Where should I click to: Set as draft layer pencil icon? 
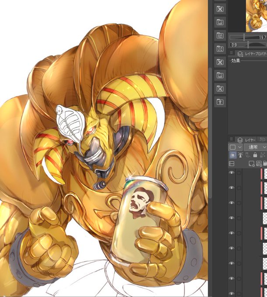click(x=248, y=155)
